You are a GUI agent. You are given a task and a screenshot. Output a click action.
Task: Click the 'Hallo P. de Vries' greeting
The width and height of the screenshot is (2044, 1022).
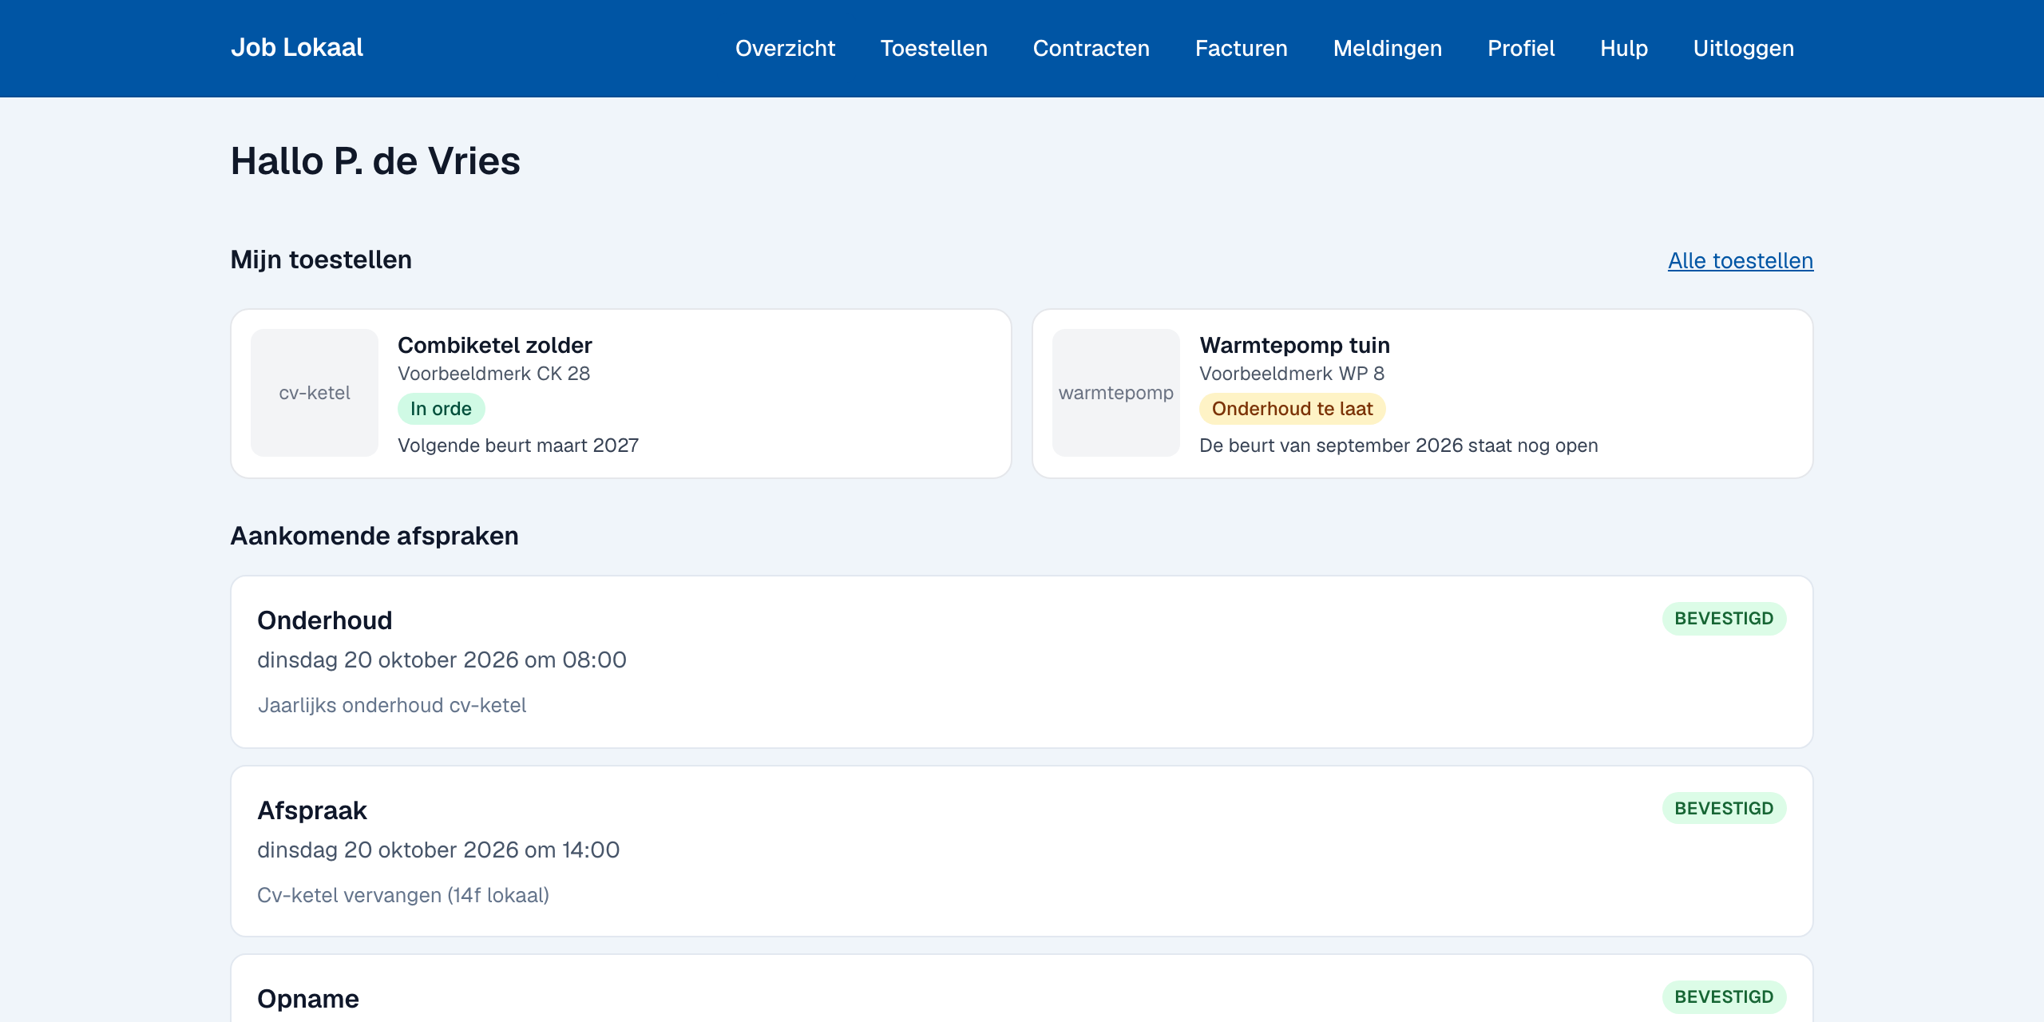click(x=375, y=161)
